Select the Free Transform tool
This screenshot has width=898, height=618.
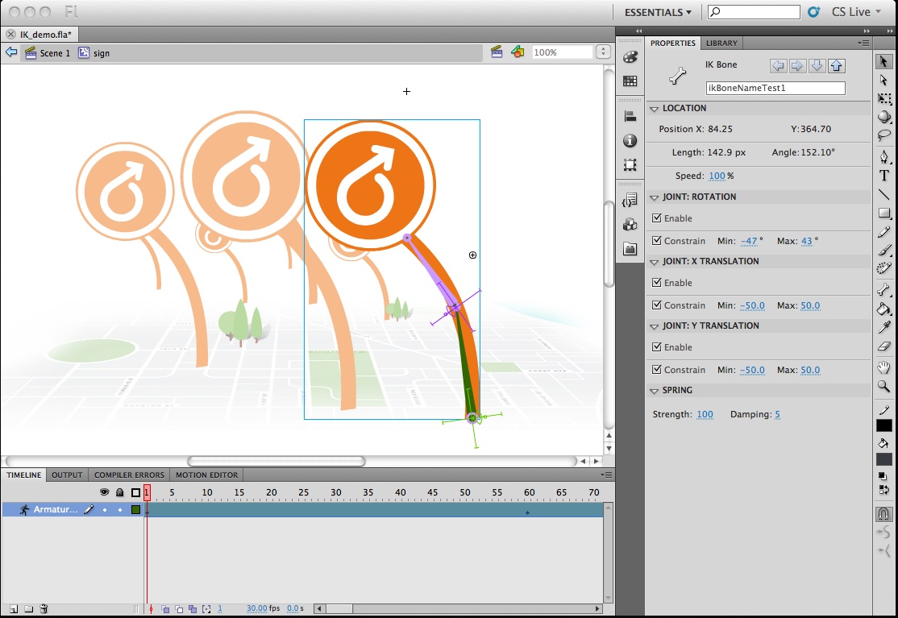point(883,98)
